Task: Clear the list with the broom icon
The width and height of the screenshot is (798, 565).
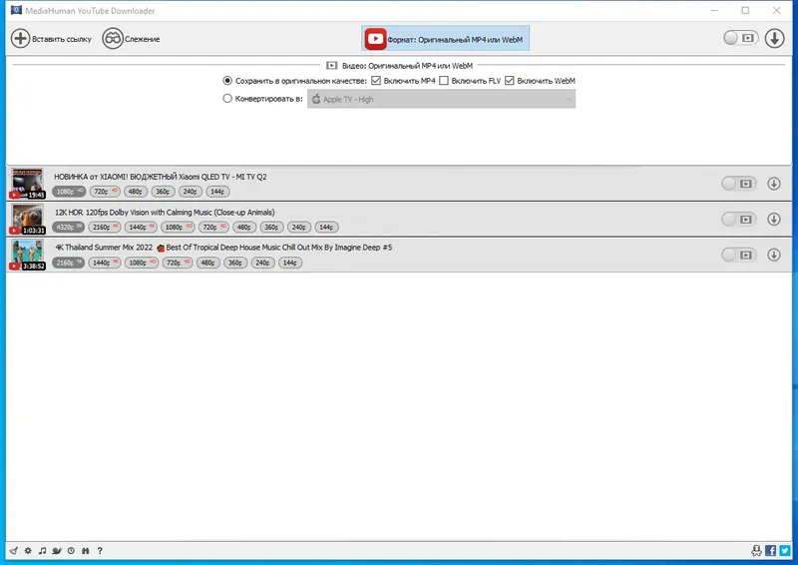Action: [14, 551]
